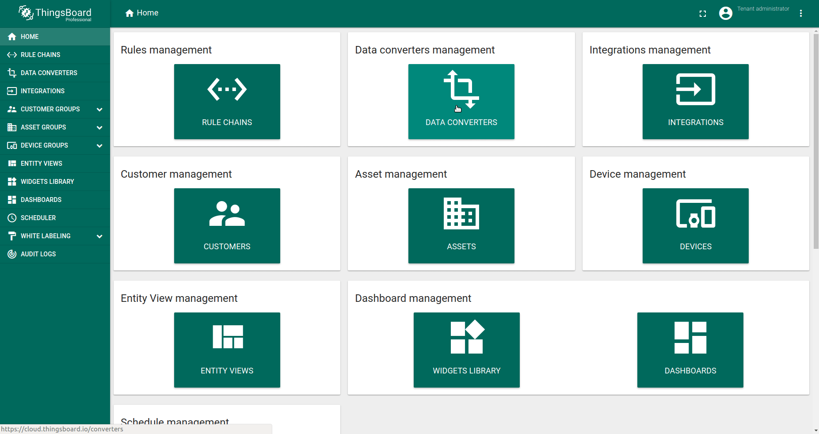This screenshot has height=434, width=819.
Task: Open the user profile avatar icon
Action: pos(725,14)
